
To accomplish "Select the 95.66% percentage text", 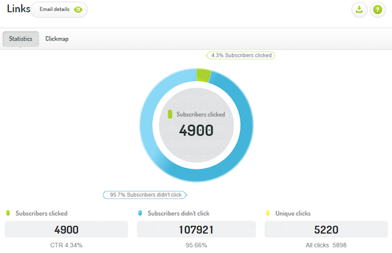I will point(196,245).
